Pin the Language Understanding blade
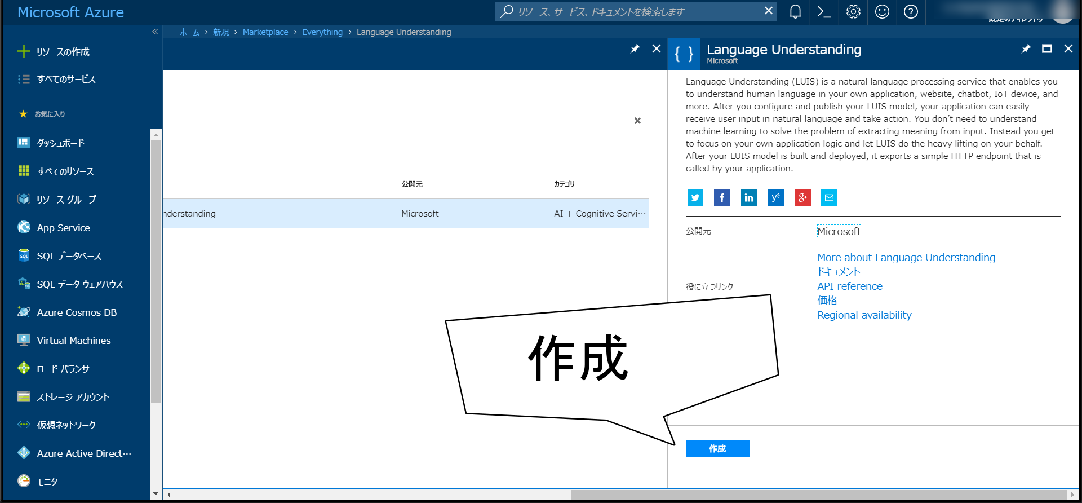The image size is (1082, 503). tap(1026, 49)
